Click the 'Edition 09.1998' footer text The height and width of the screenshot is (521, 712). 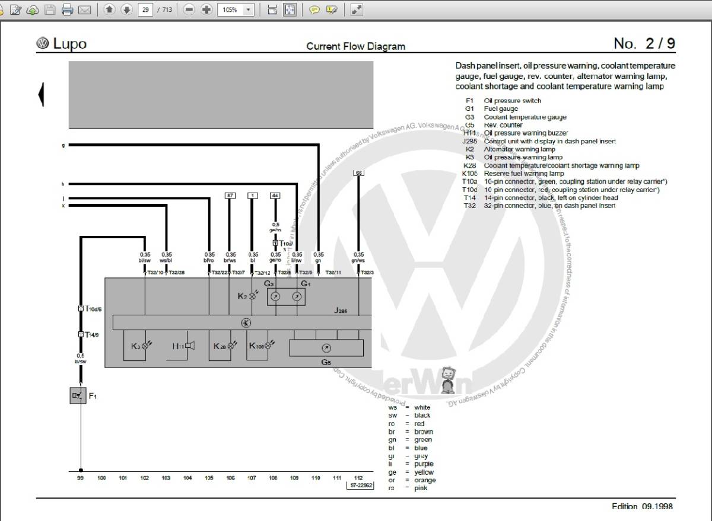tap(643, 506)
